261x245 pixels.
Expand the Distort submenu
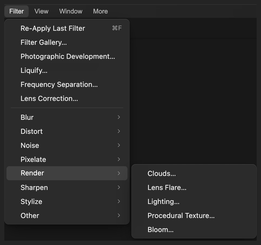(67, 131)
